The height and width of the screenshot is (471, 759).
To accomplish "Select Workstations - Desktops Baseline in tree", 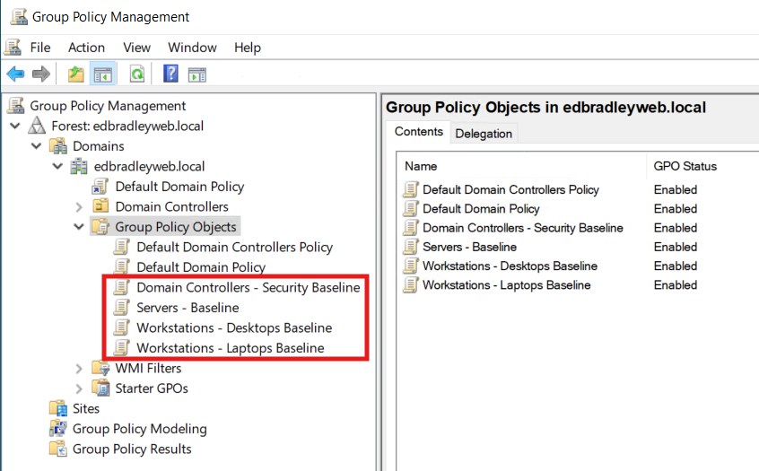I will pyautogui.click(x=234, y=327).
